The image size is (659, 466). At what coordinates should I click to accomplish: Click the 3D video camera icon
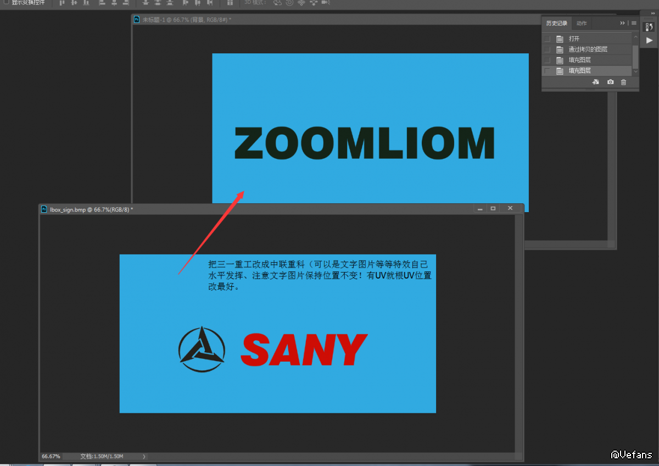[x=326, y=3]
